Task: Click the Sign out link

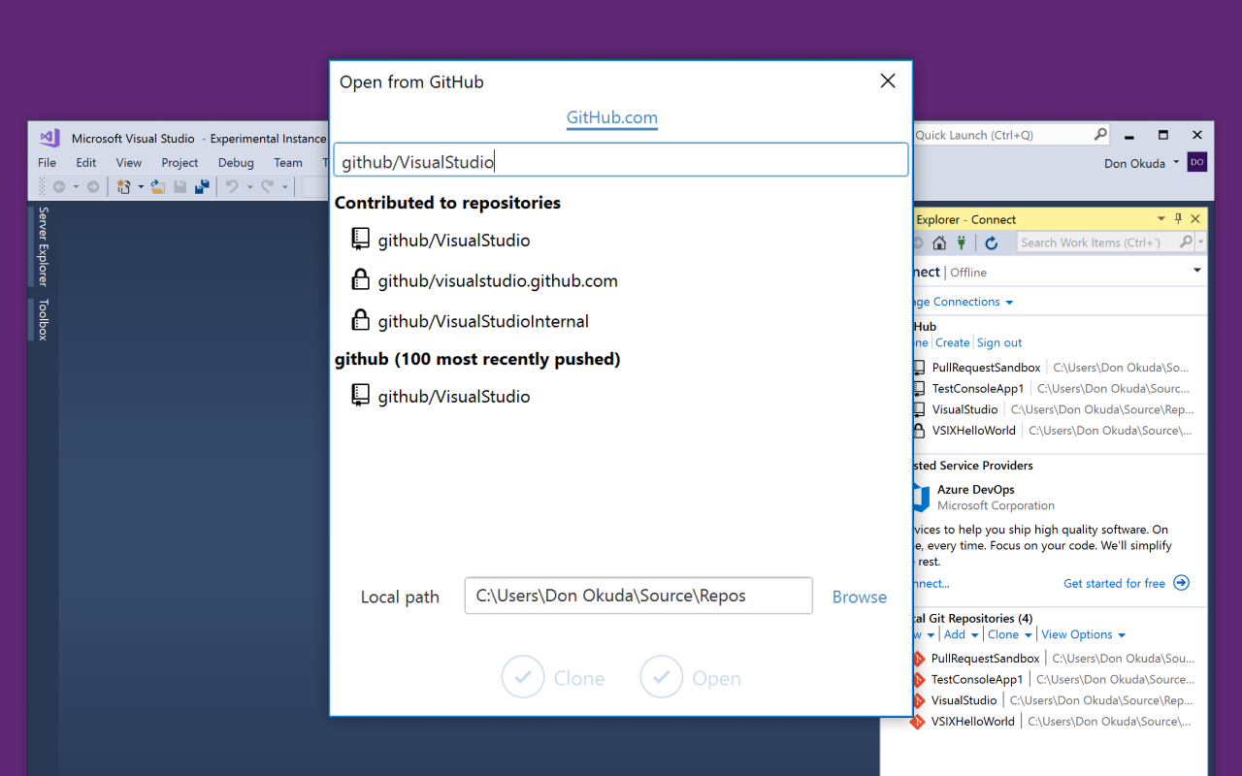Action: pyautogui.click(x=999, y=342)
